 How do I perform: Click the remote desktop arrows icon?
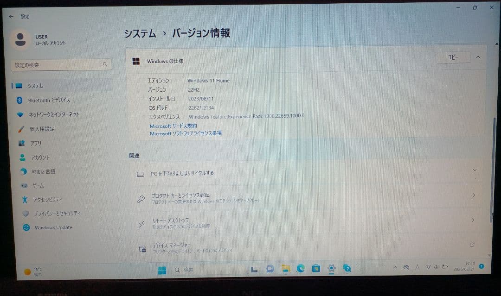pyautogui.click(x=141, y=224)
